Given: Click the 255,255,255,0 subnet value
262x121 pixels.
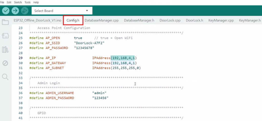Looking at the screenshot, I should coord(125,68).
